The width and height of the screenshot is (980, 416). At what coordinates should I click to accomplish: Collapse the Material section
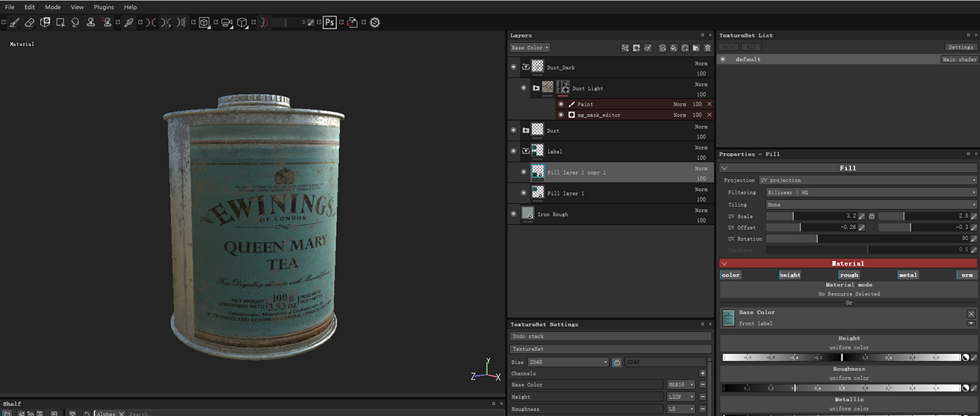tap(724, 264)
